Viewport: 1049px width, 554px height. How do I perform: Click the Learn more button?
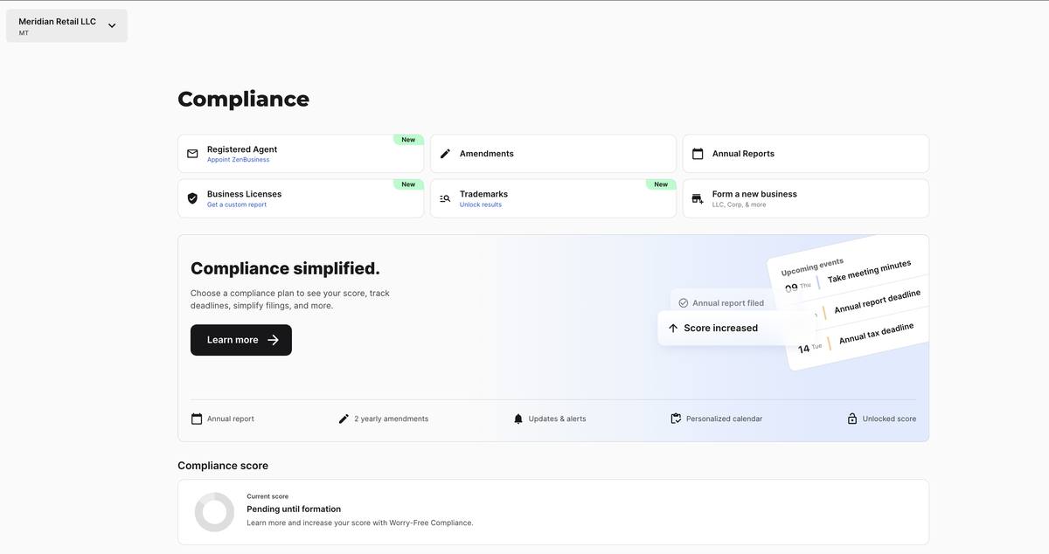(x=241, y=340)
